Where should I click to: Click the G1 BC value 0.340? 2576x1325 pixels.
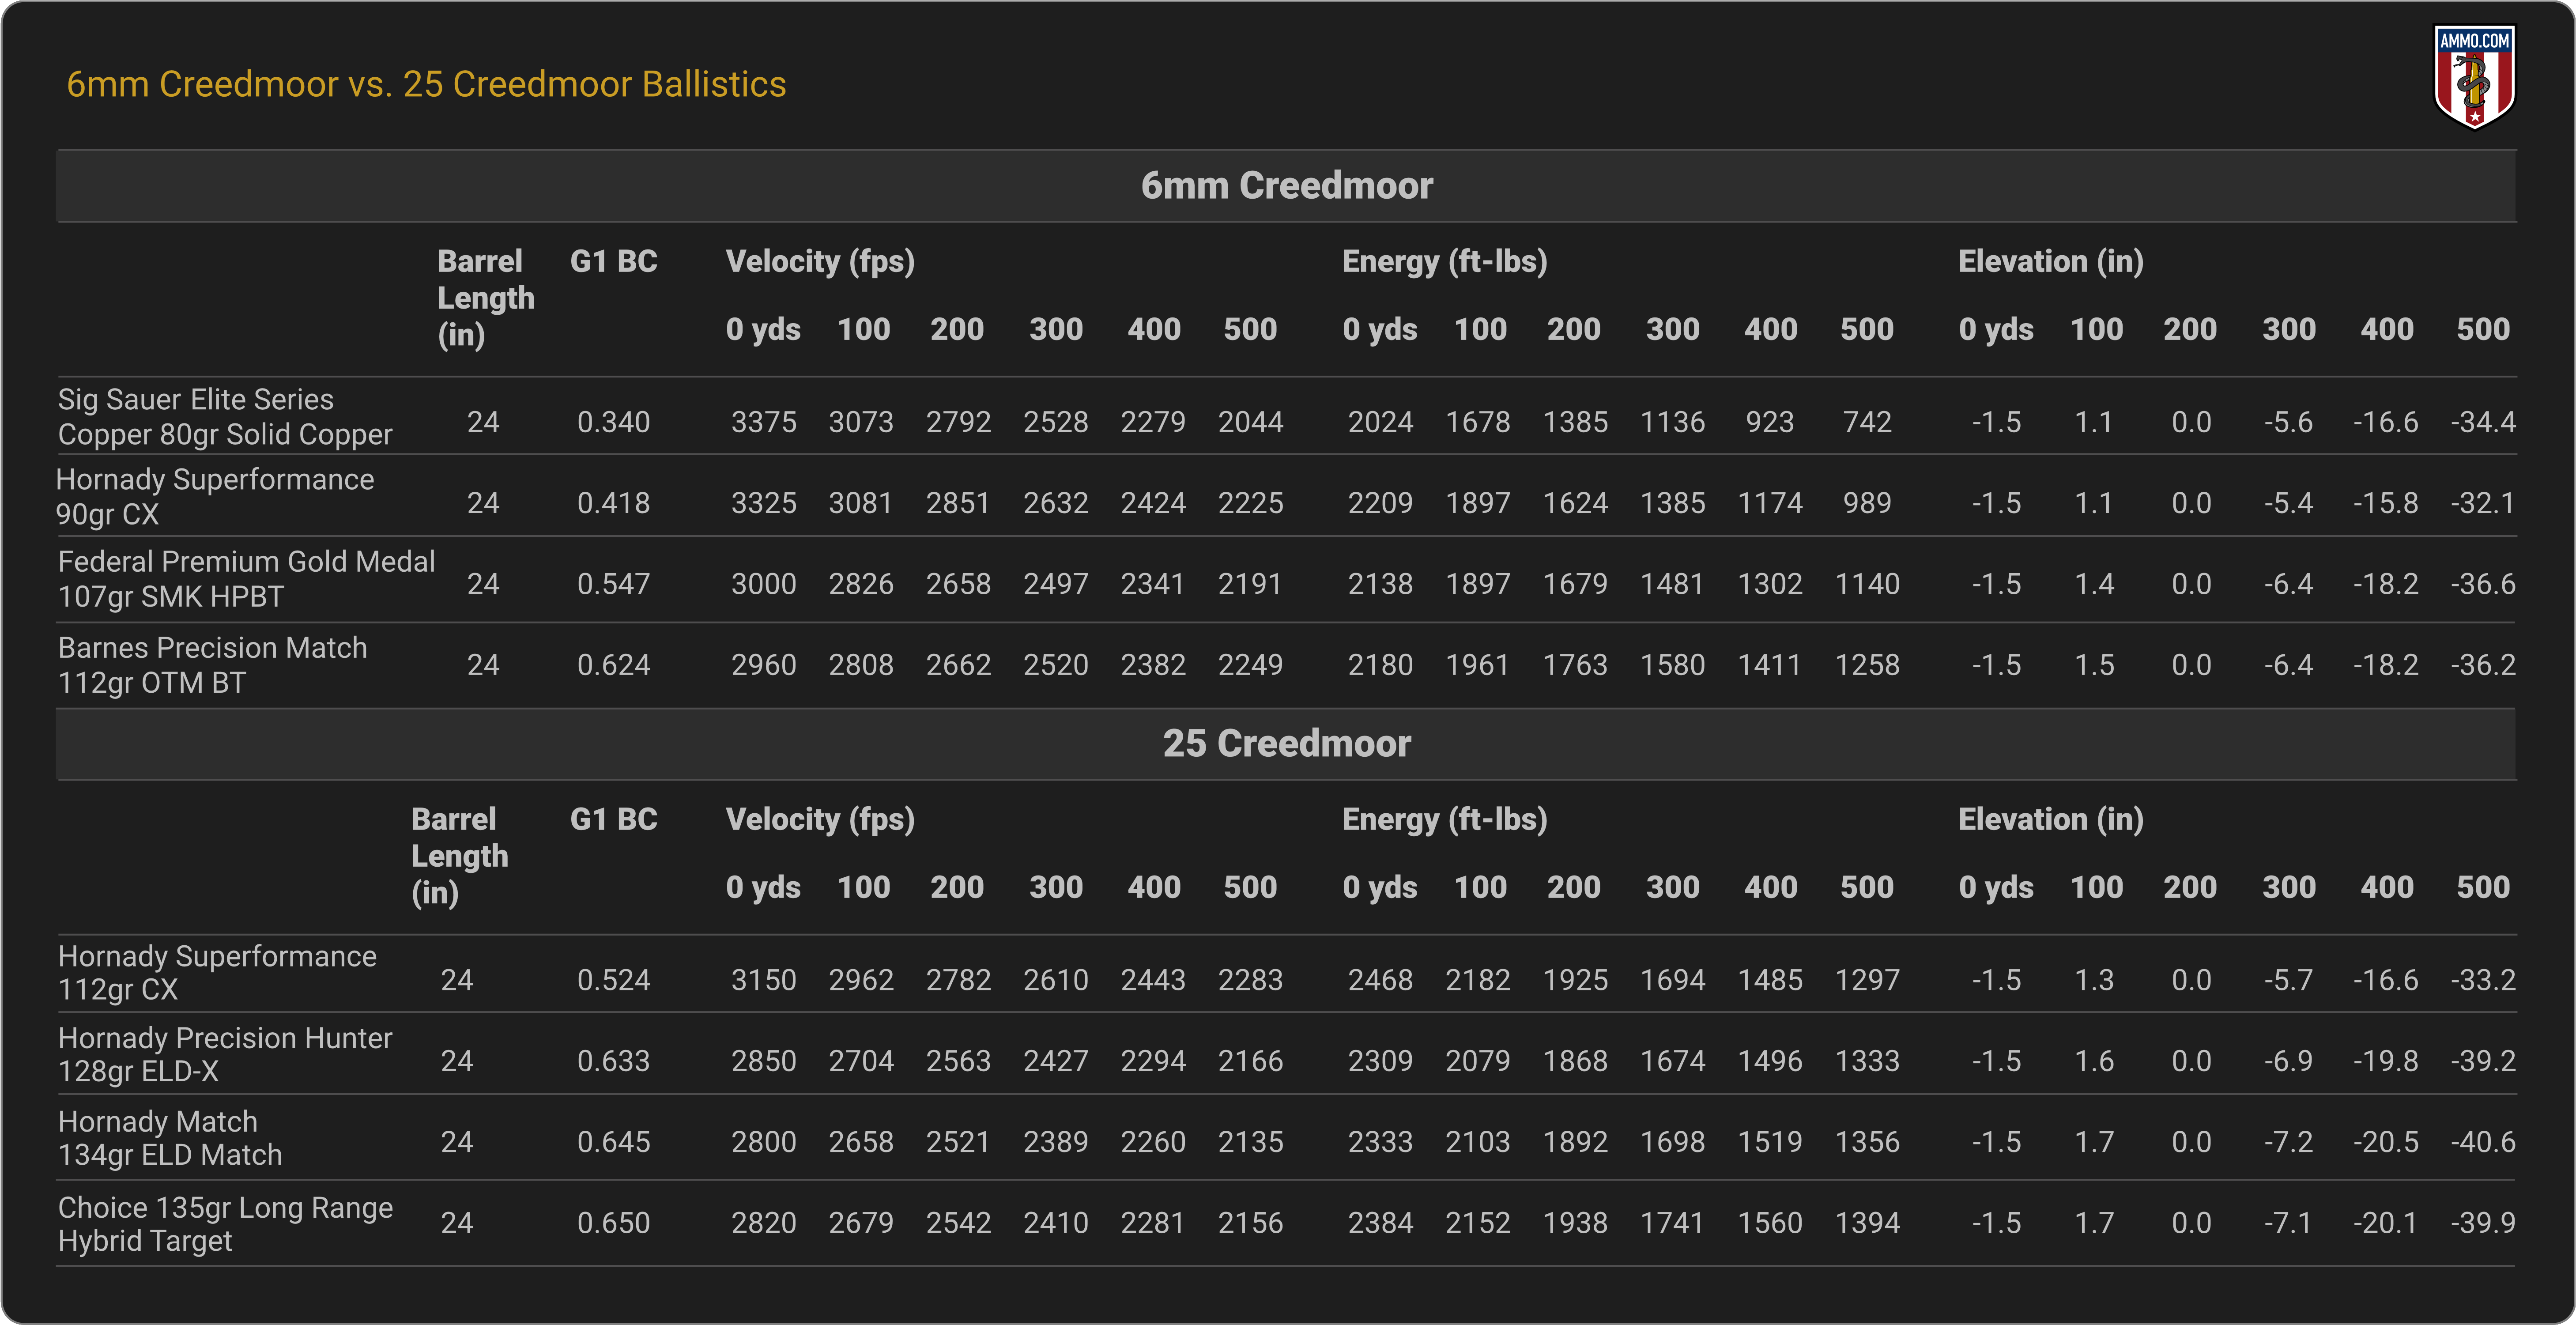[x=613, y=422]
